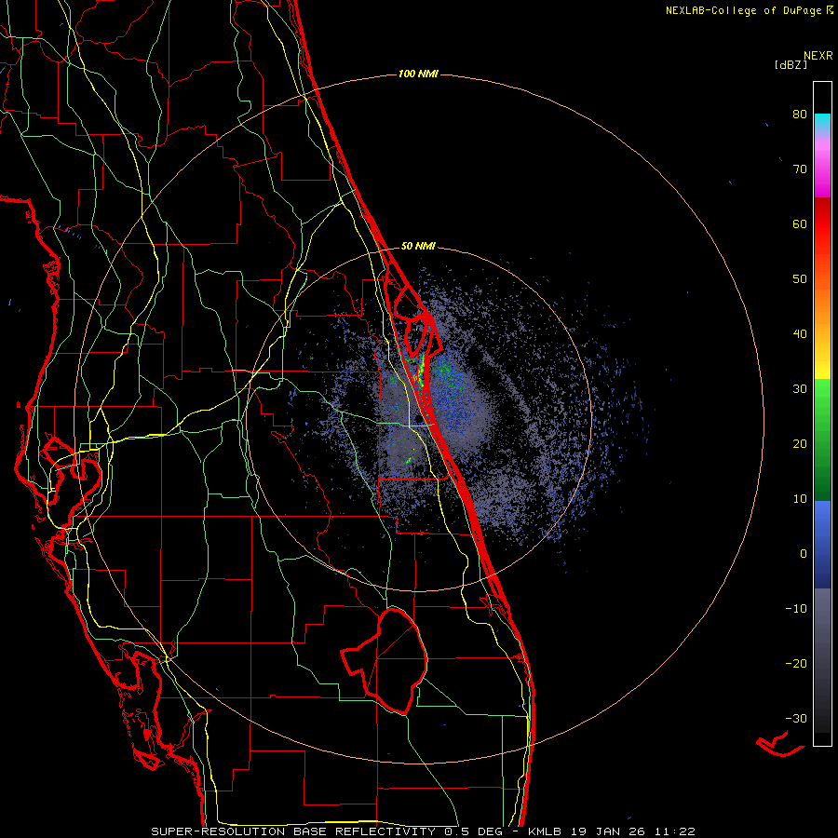Click the 20 value on the dBZ scale
This screenshot has width=838, height=838.
pos(800,443)
